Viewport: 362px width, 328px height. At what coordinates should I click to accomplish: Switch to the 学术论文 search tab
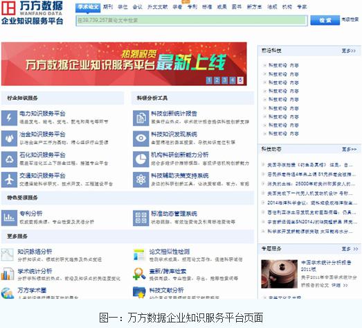(x=88, y=7)
